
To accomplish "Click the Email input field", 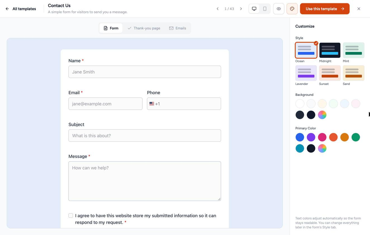I will pyautogui.click(x=106, y=104).
